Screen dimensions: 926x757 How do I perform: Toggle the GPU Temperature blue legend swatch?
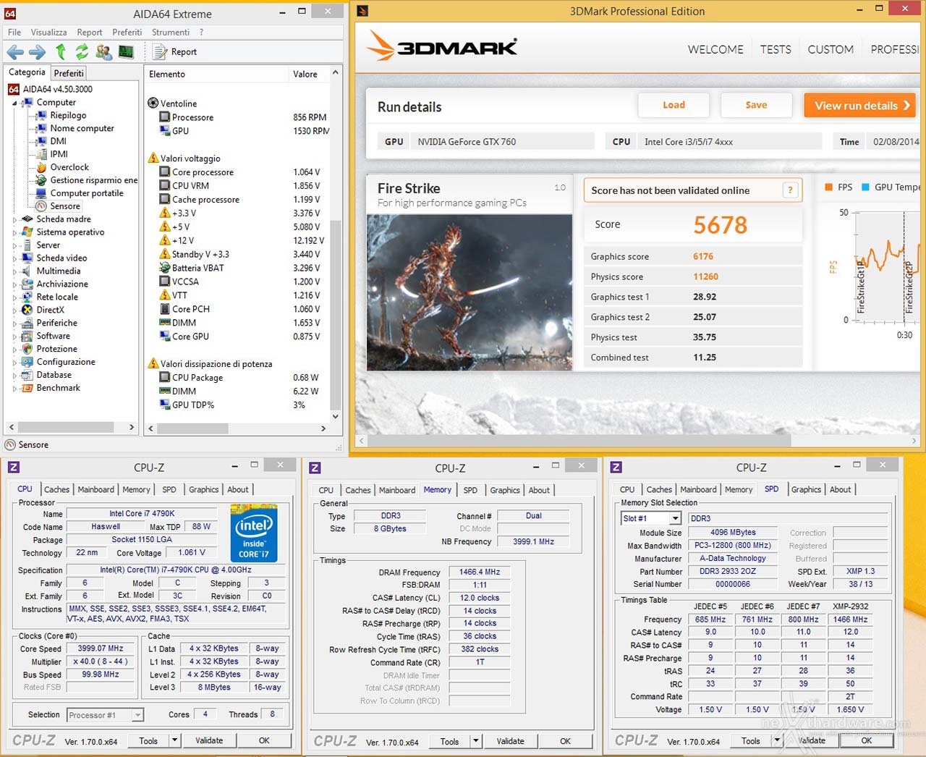click(865, 187)
